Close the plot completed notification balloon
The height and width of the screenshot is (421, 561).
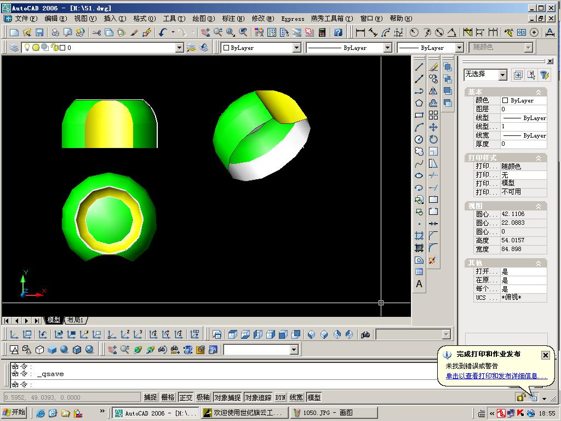[545, 355]
